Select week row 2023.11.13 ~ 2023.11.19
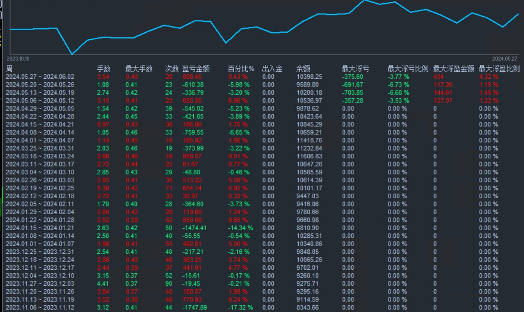This screenshot has width=524, height=312. tap(262, 300)
